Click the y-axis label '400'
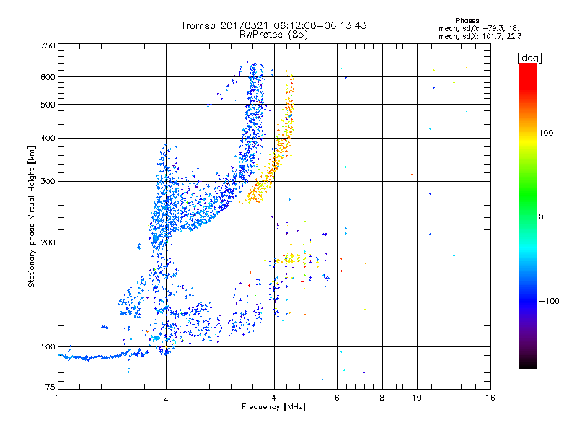This screenshot has height=433, width=577. click(x=48, y=138)
